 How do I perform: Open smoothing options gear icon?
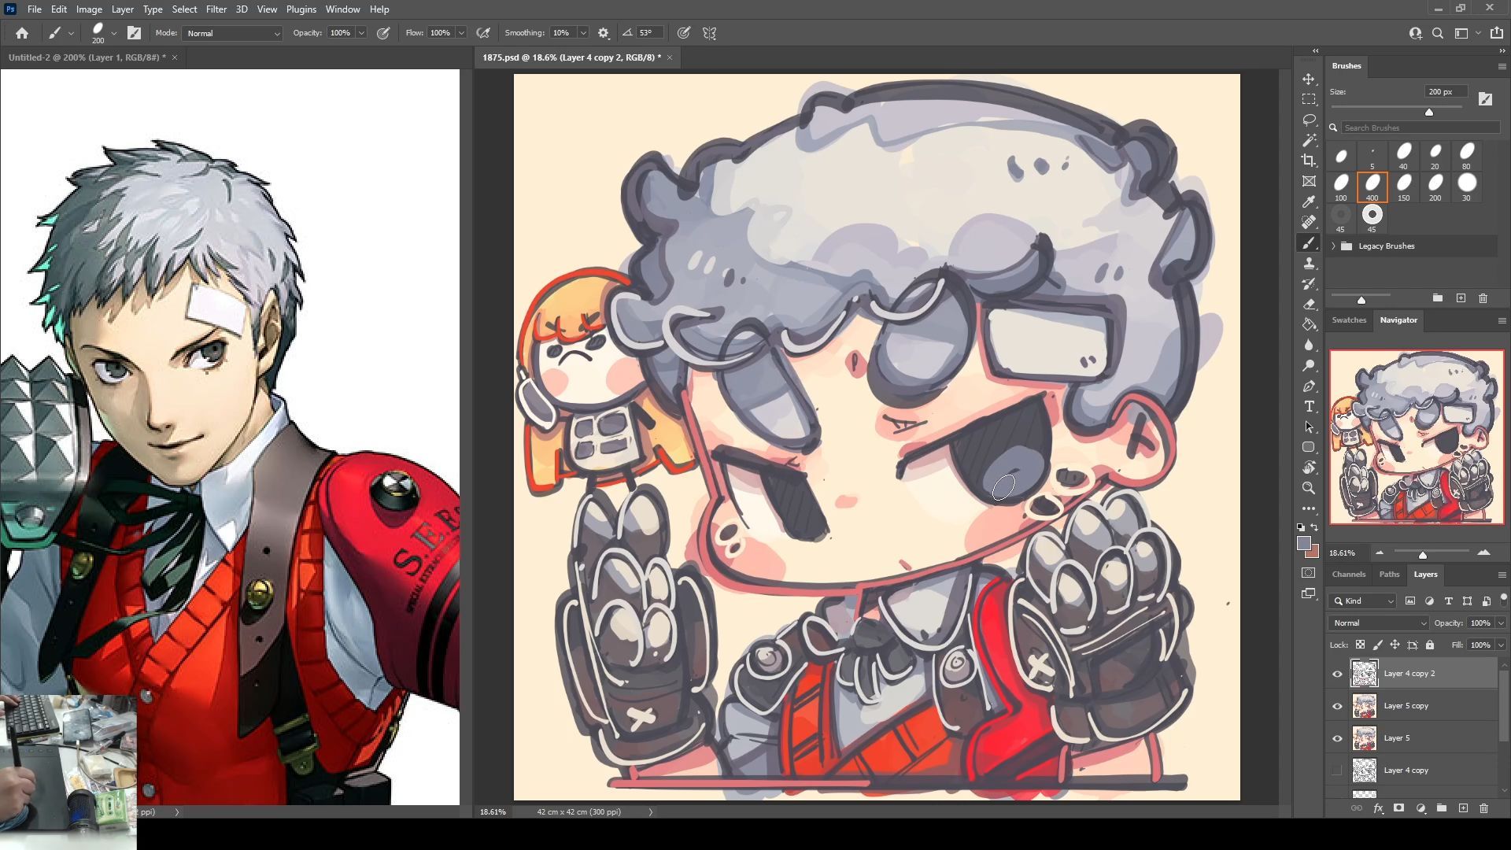click(x=604, y=33)
